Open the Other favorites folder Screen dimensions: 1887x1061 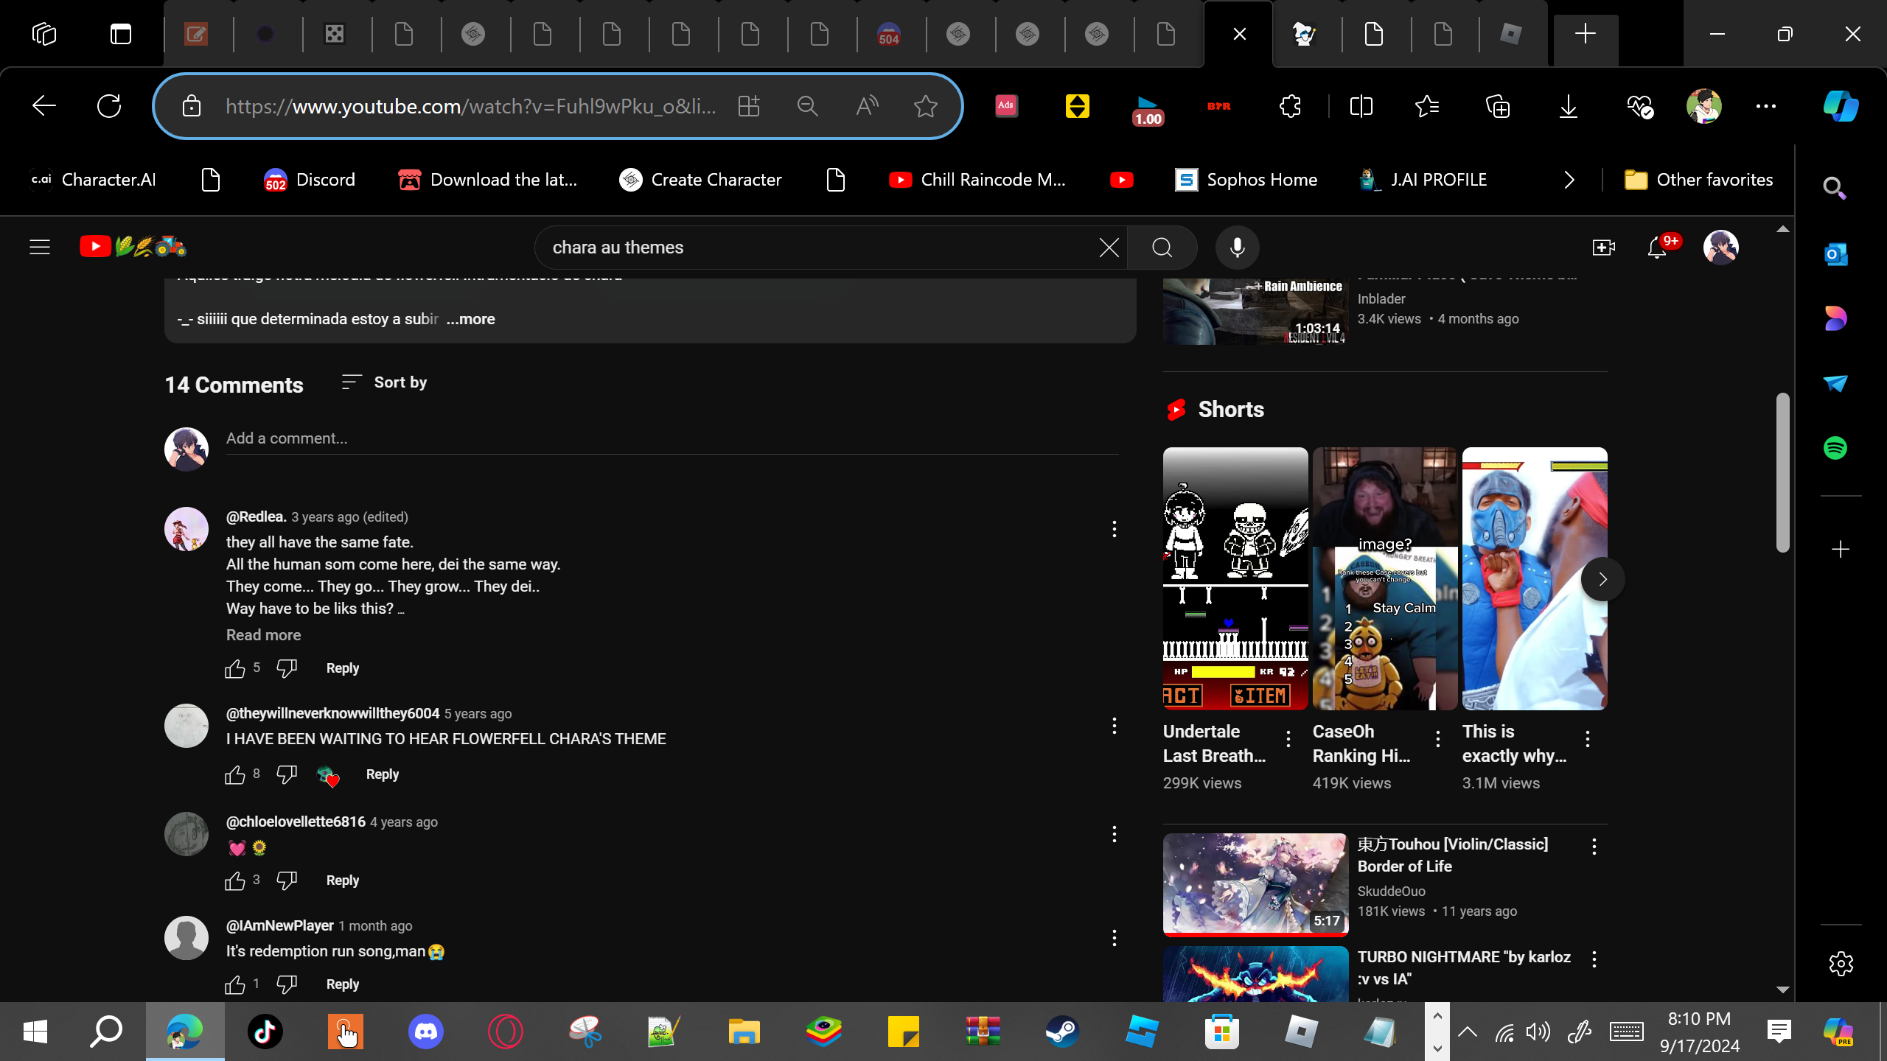click(x=1699, y=180)
